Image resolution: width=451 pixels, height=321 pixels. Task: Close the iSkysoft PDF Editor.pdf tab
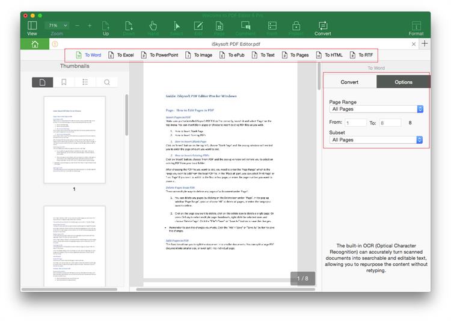(x=414, y=44)
